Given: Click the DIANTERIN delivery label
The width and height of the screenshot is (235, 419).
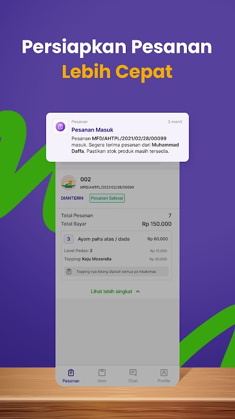Looking at the screenshot, I should [x=72, y=199].
